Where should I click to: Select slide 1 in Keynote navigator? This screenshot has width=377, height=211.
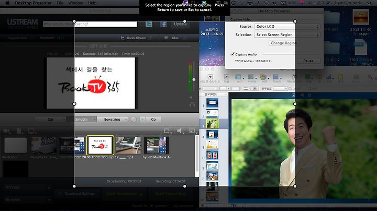(x=212, y=103)
